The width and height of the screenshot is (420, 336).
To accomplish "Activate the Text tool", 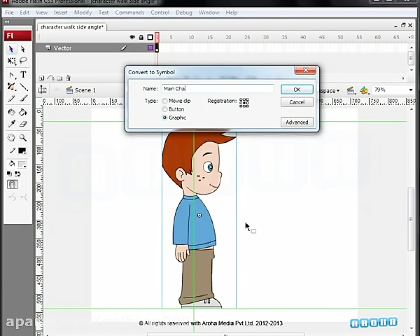I will pos(22,75).
